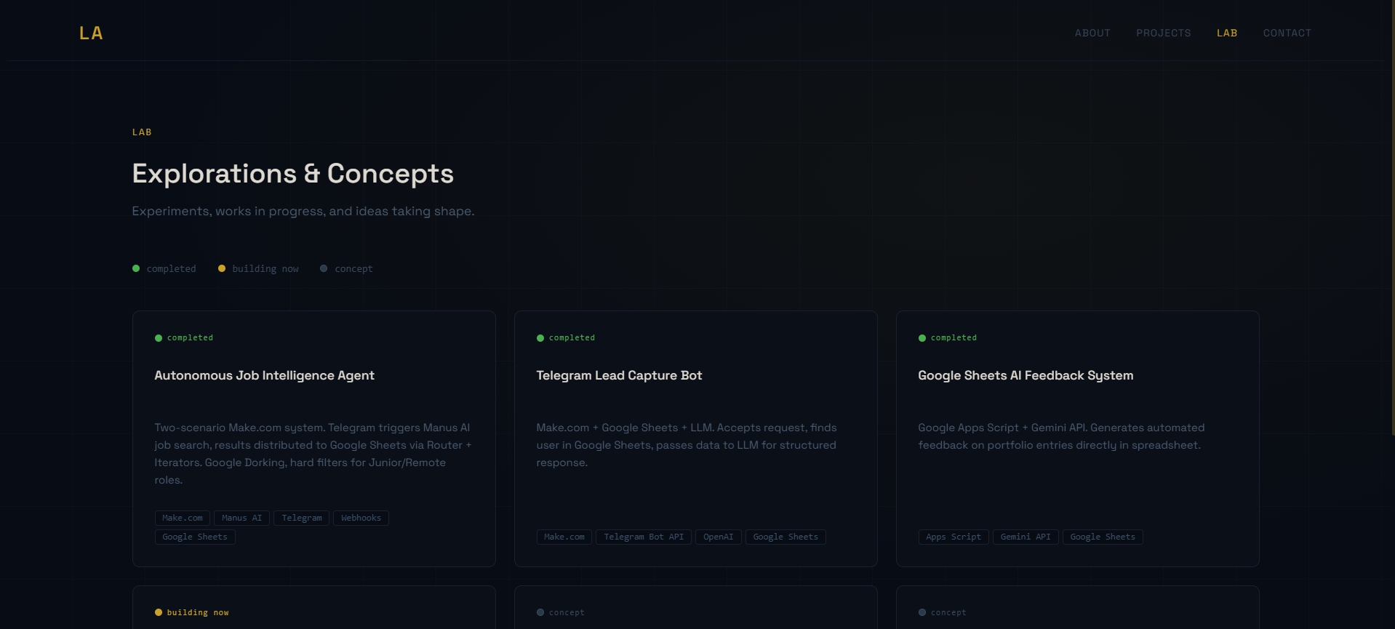The image size is (1395, 629).
Task: Open the CONTACT navigation link
Action: tap(1287, 33)
